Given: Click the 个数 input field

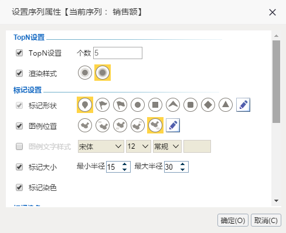Looking at the screenshot, I should pos(118,53).
